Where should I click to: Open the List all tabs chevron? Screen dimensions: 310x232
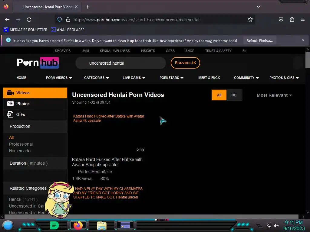tap(259, 7)
